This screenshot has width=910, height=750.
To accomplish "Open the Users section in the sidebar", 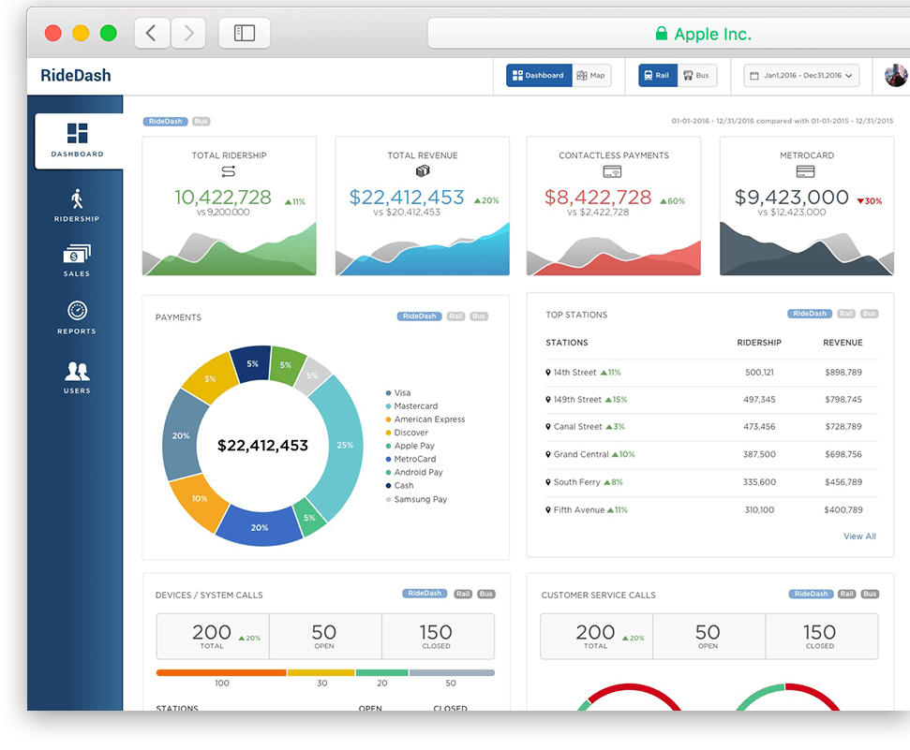I will pyautogui.click(x=76, y=370).
